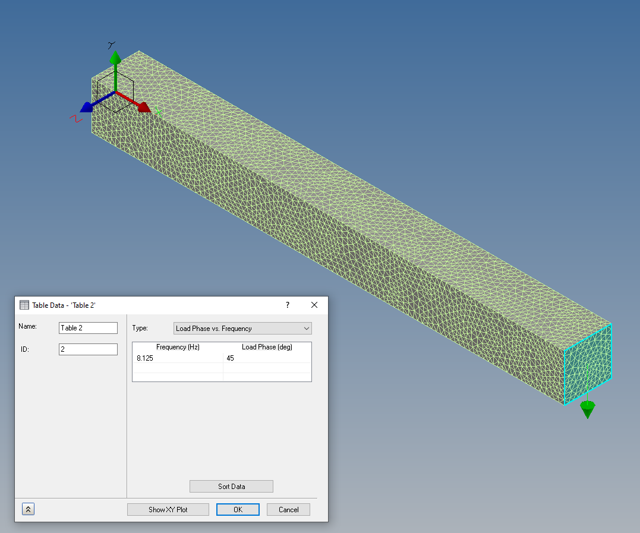Collapse the dialog using the double-chevron button

click(27, 509)
